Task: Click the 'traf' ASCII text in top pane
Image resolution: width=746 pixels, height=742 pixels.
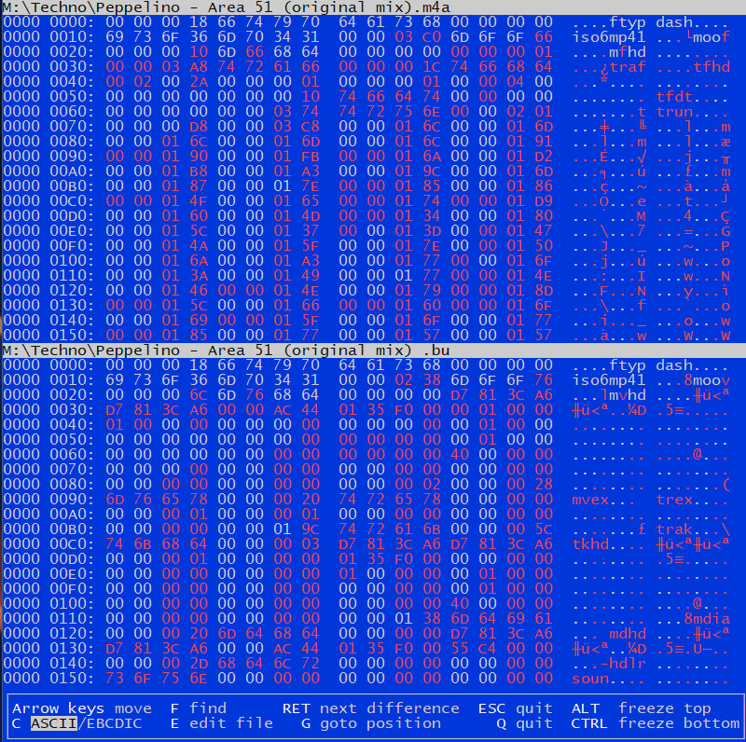Action: [x=628, y=66]
